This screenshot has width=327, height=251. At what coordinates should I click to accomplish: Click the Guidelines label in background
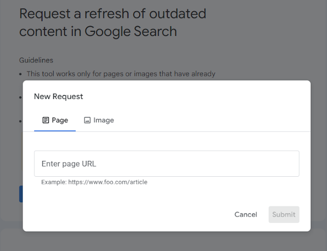pos(36,60)
